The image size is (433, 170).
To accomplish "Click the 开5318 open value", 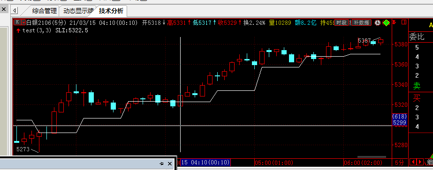I will (x=153, y=22).
